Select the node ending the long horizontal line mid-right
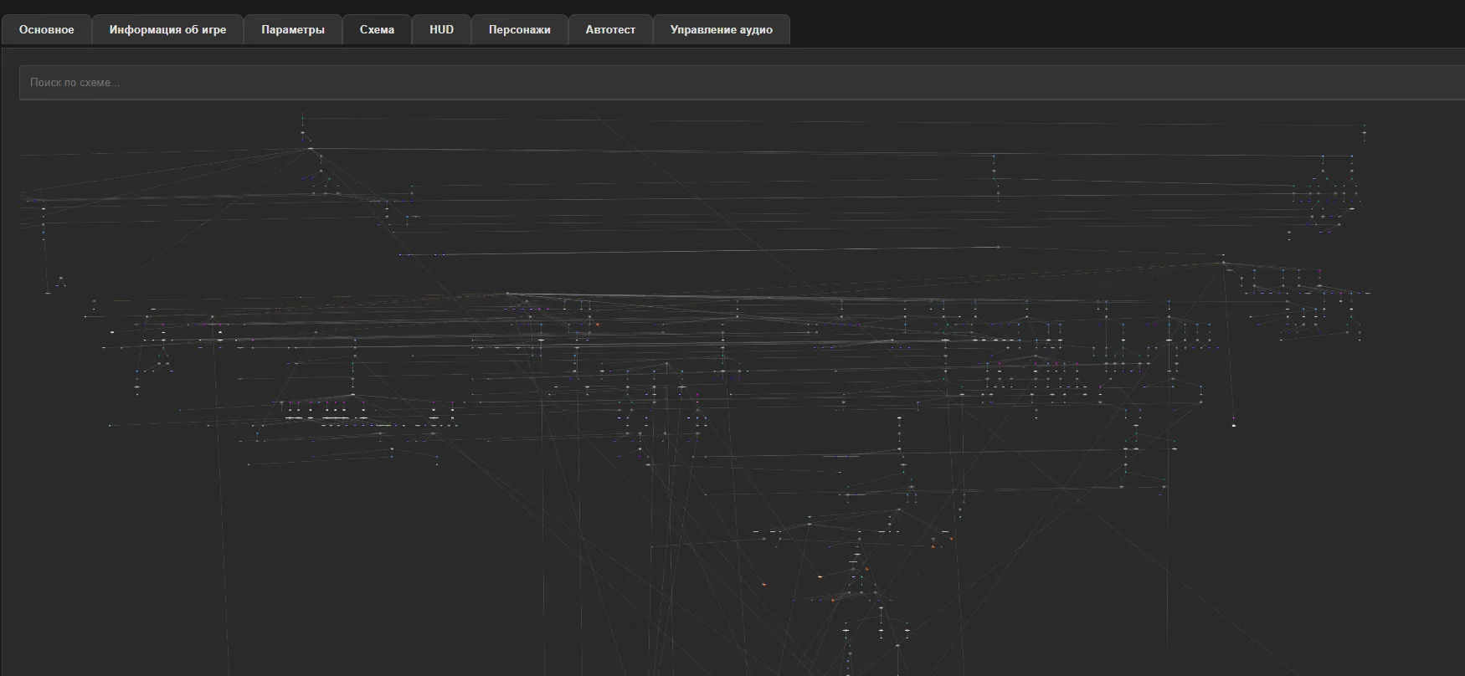The height and width of the screenshot is (676, 1465). 998,247
